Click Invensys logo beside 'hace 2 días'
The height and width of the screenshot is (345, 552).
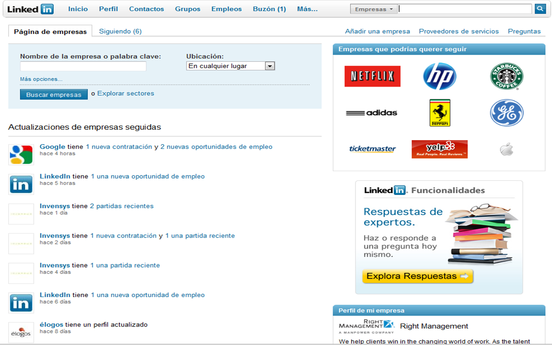coord(21,244)
